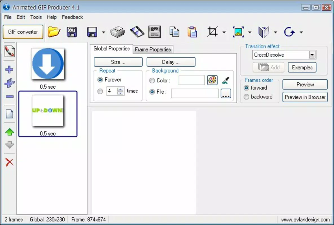Click the background Color swatch box
The width and height of the screenshot is (334, 225).
192,80
